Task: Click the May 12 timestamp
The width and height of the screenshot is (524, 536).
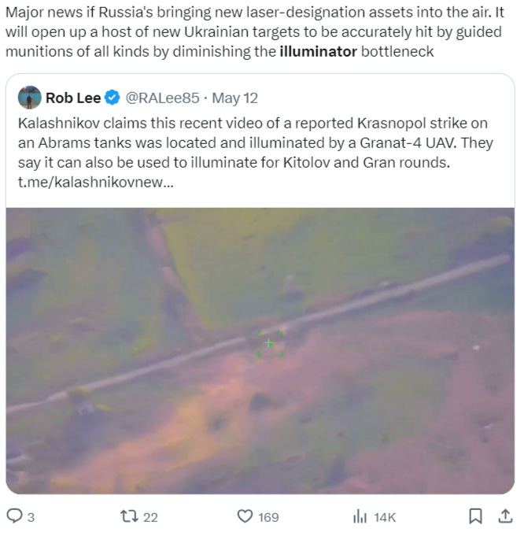Action: click(234, 98)
